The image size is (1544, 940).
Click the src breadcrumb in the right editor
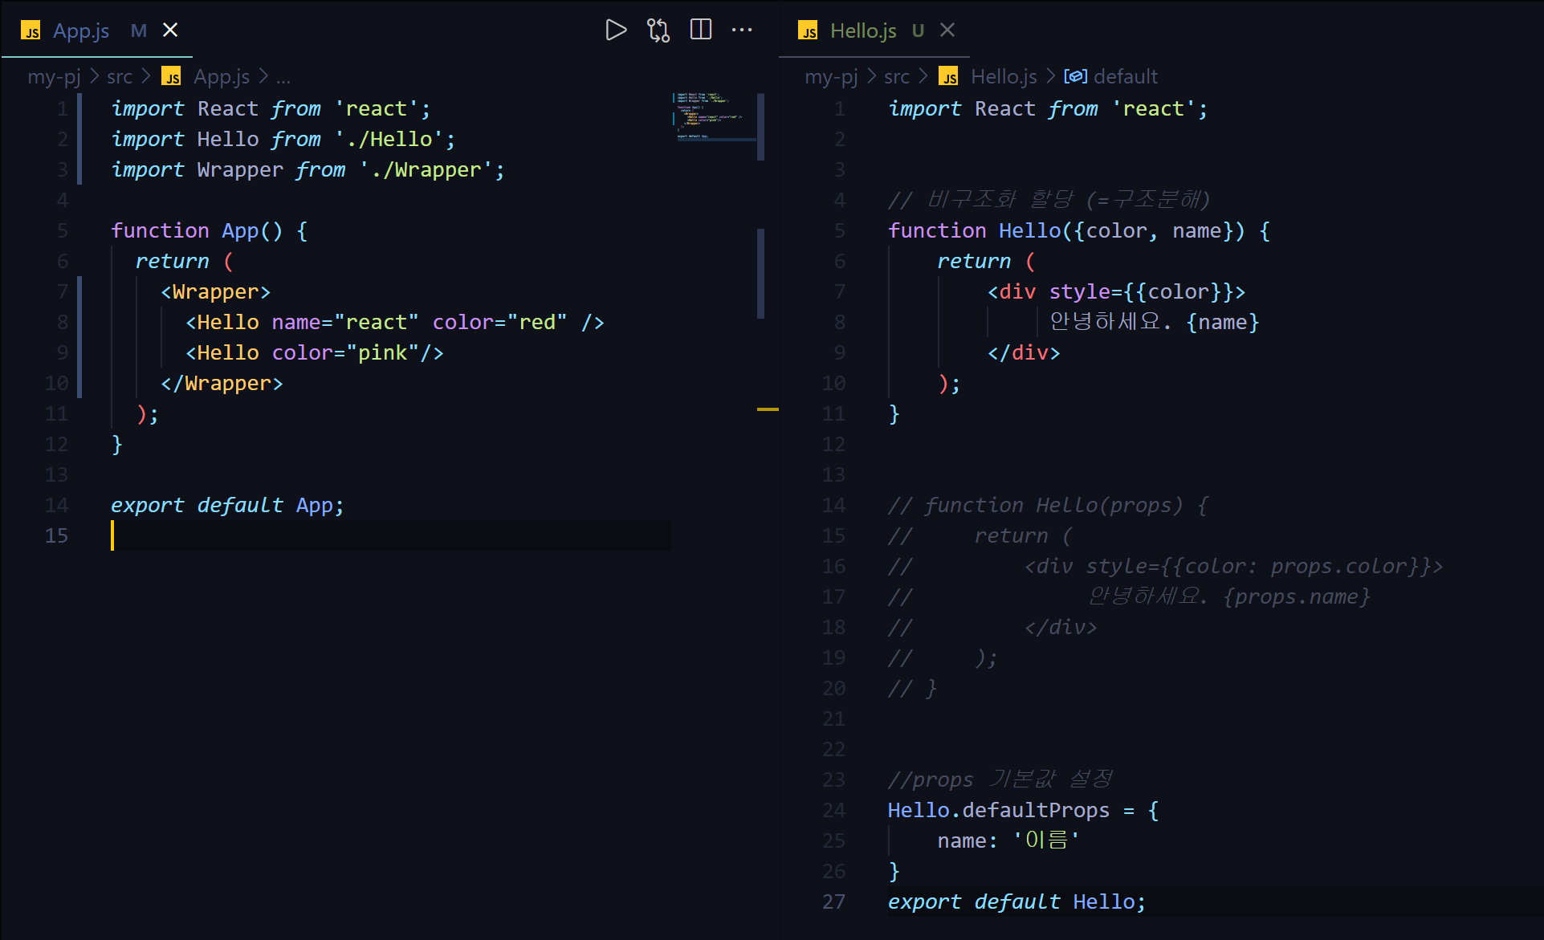coord(896,76)
